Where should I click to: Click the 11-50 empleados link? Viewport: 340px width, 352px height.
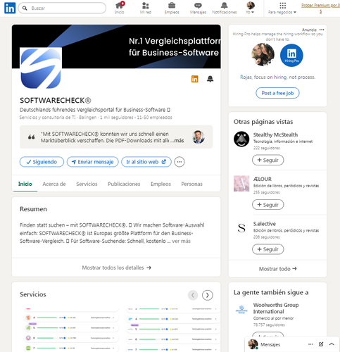[155, 118]
